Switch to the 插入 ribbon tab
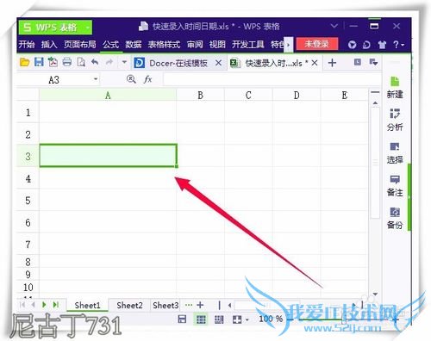 click(49, 44)
